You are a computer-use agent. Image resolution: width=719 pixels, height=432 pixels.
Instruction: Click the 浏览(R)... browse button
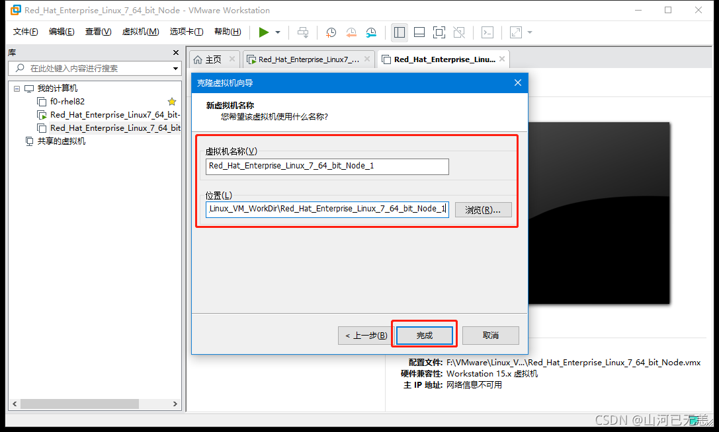coord(484,210)
